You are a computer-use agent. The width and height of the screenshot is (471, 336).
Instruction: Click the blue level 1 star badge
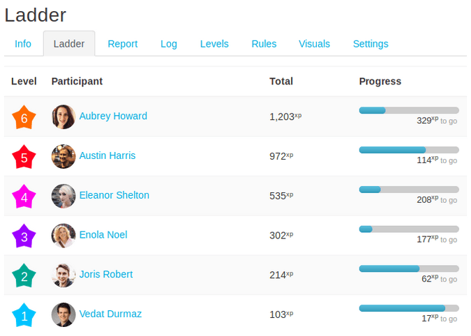(x=24, y=316)
